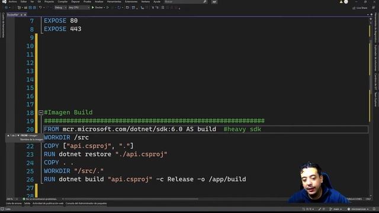Click the notifications warning triangle icon
379x213 pixels.
(x=341, y=2)
